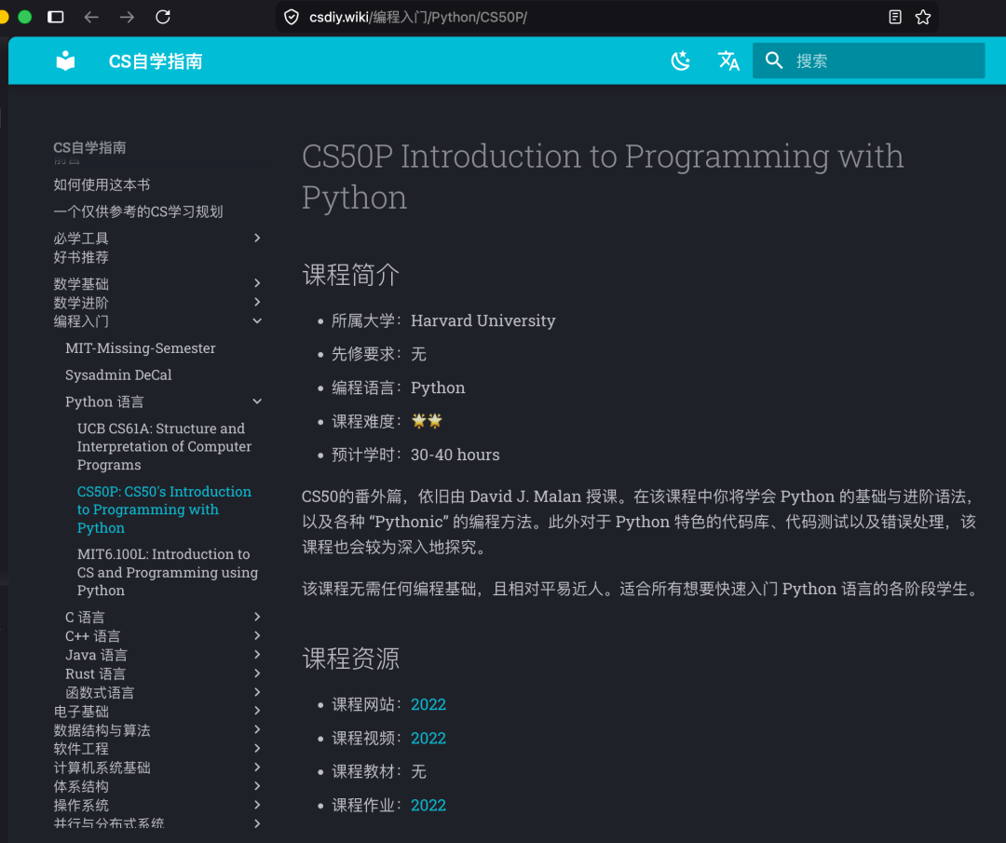Expand the Rust 语言 subsection chevron
The height and width of the screenshot is (843, 1006).
[x=257, y=673]
